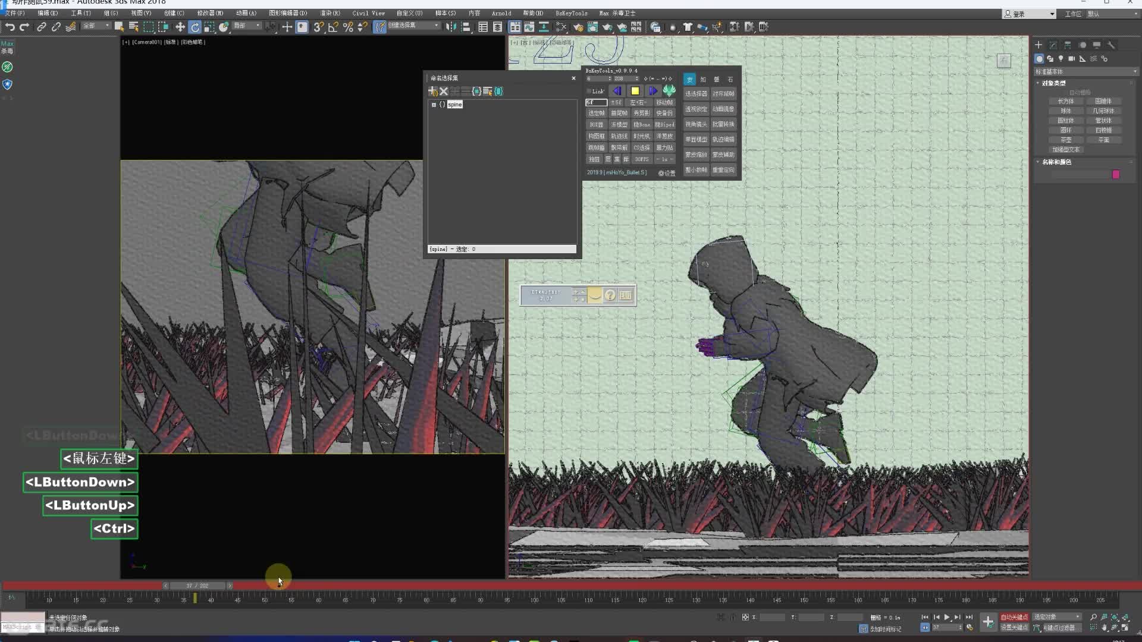Open the Civil View menu
The height and width of the screenshot is (642, 1142).
368,13
